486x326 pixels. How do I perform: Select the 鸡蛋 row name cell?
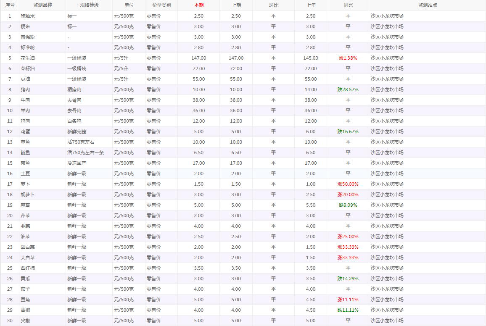25,131
